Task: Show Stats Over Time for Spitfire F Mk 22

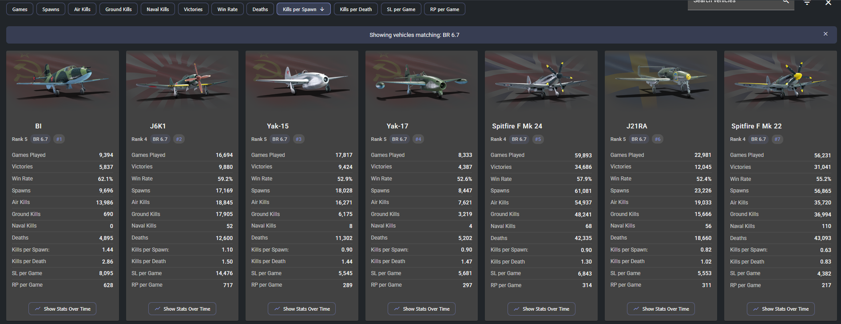Action: (x=781, y=309)
